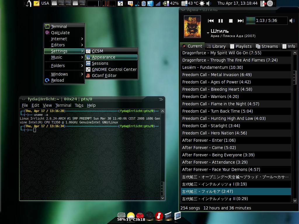Click the panel date and time clock

pyautogui.click(x=237, y=3)
